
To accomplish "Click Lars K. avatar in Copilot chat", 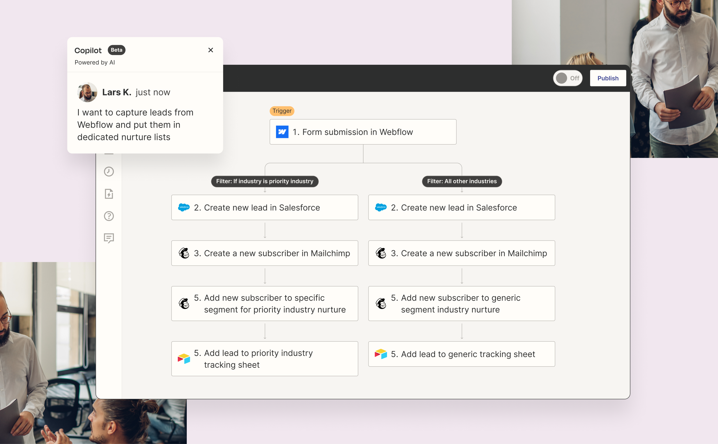I will (87, 92).
